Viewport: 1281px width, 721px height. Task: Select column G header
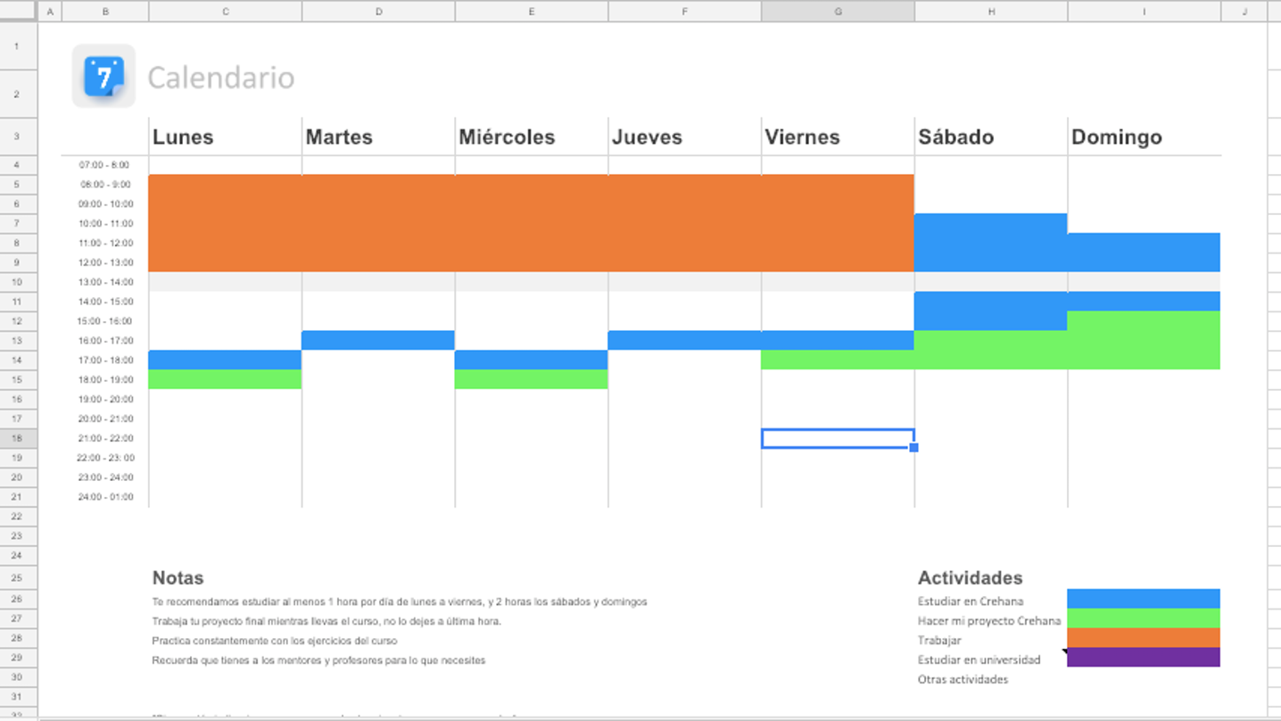pos(837,11)
